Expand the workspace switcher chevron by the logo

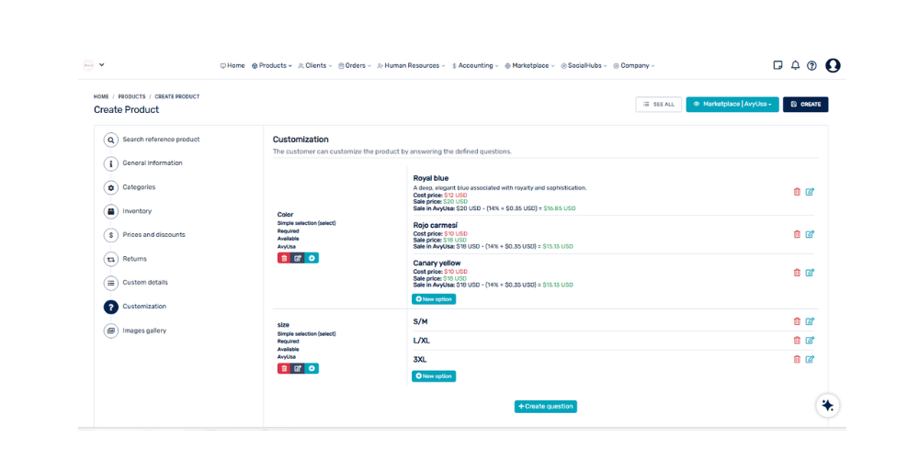pos(102,65)
